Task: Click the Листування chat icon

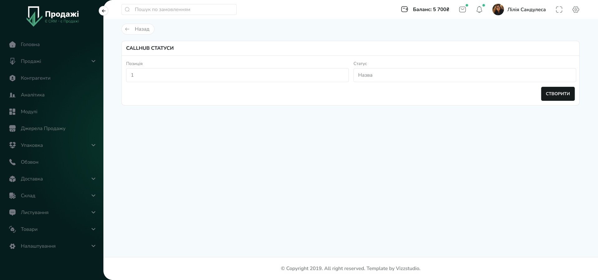Action: coord(12,212)
